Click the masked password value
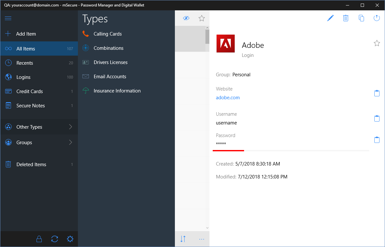This screenshot has height=247, width=385. coord(221,144)
